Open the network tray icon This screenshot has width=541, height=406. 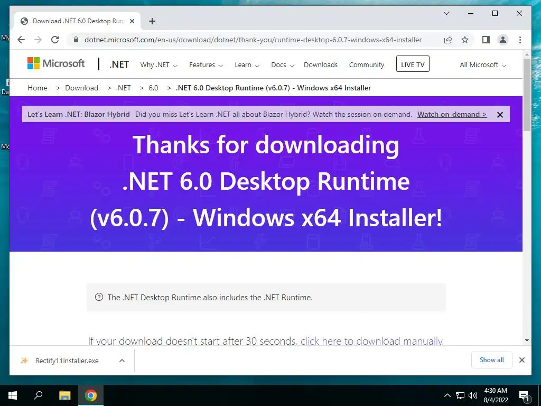460,395
